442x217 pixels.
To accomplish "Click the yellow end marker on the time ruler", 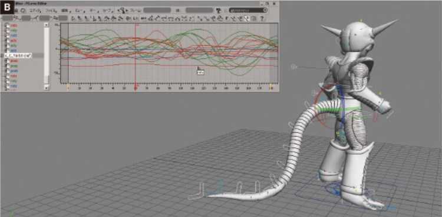I will (271, 87).
